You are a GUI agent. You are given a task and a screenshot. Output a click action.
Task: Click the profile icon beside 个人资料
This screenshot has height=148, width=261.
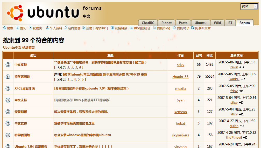pyautogui.click(x=47, y=28)
